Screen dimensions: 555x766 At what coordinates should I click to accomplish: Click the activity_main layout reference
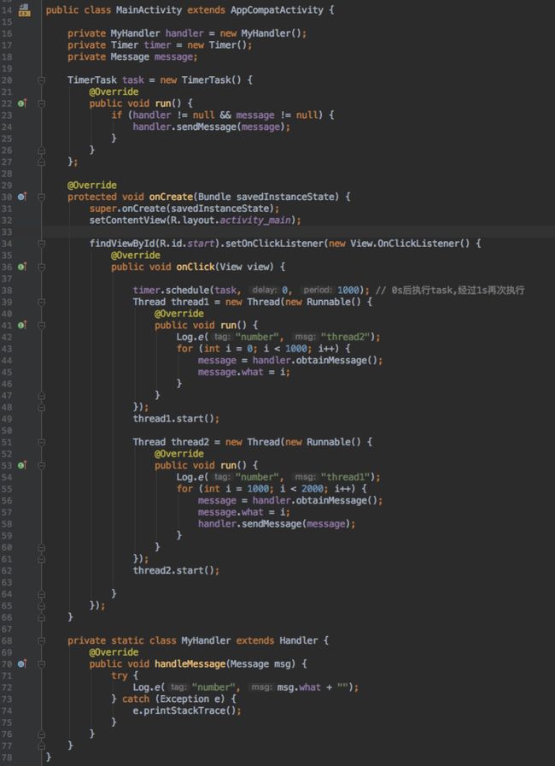point(254,221)
